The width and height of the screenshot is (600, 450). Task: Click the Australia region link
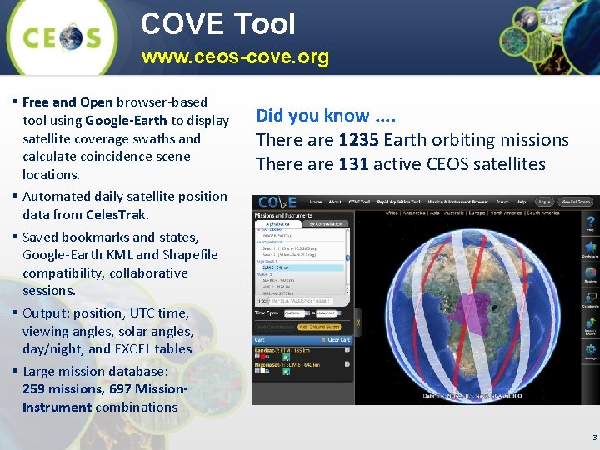(454, 212)
